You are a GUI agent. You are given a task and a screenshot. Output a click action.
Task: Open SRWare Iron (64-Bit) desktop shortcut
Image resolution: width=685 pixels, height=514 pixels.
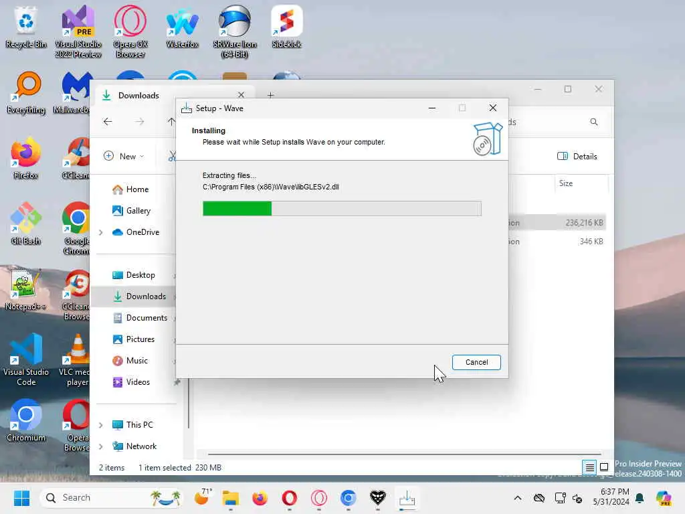[235, 32]
